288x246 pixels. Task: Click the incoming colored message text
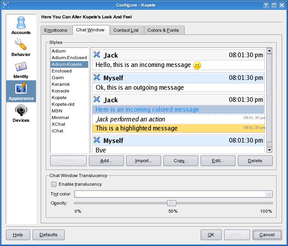click(147, 109)
